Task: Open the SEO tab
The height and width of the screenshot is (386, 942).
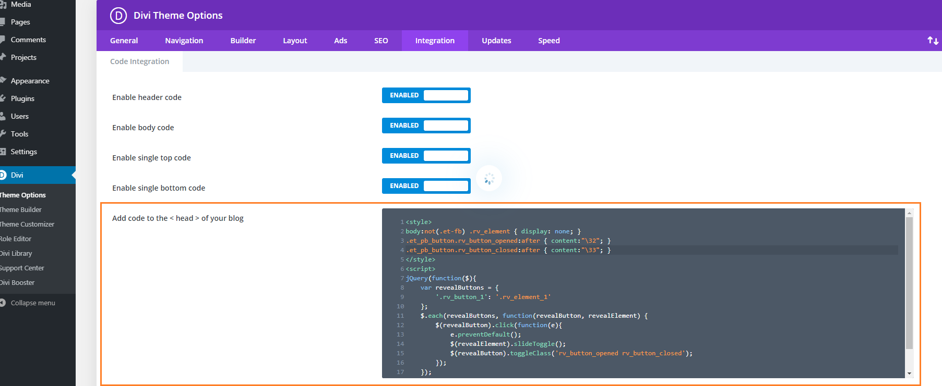Action: click(x=381, y=41)
